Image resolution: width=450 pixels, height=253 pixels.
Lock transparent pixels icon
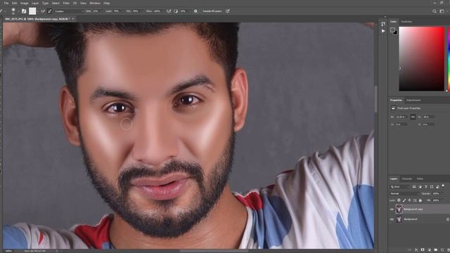point(399,200)
